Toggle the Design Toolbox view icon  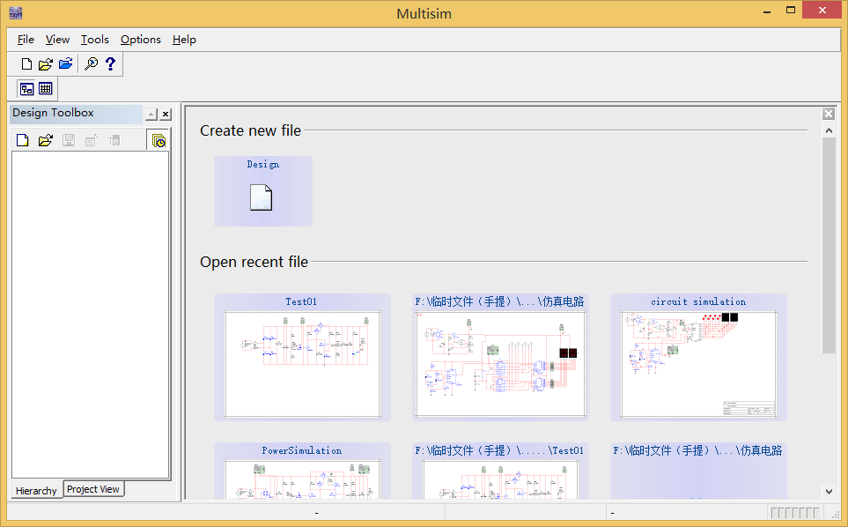pos(26,88)
